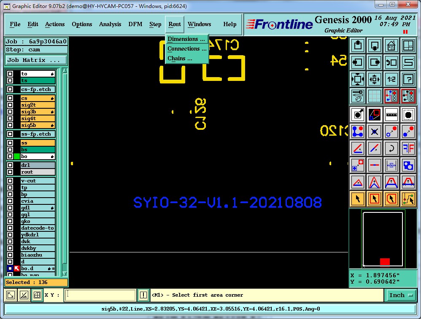Toggle the 'drl' layer checkbox
This screenshot has width=421, height=319.
tap(10, 165)
